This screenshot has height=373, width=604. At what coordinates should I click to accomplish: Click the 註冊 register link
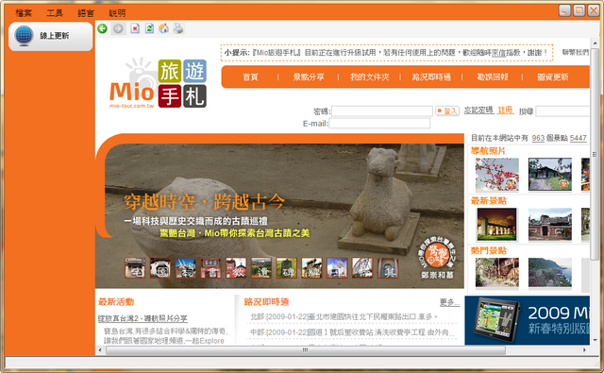(x=505, y=110)
